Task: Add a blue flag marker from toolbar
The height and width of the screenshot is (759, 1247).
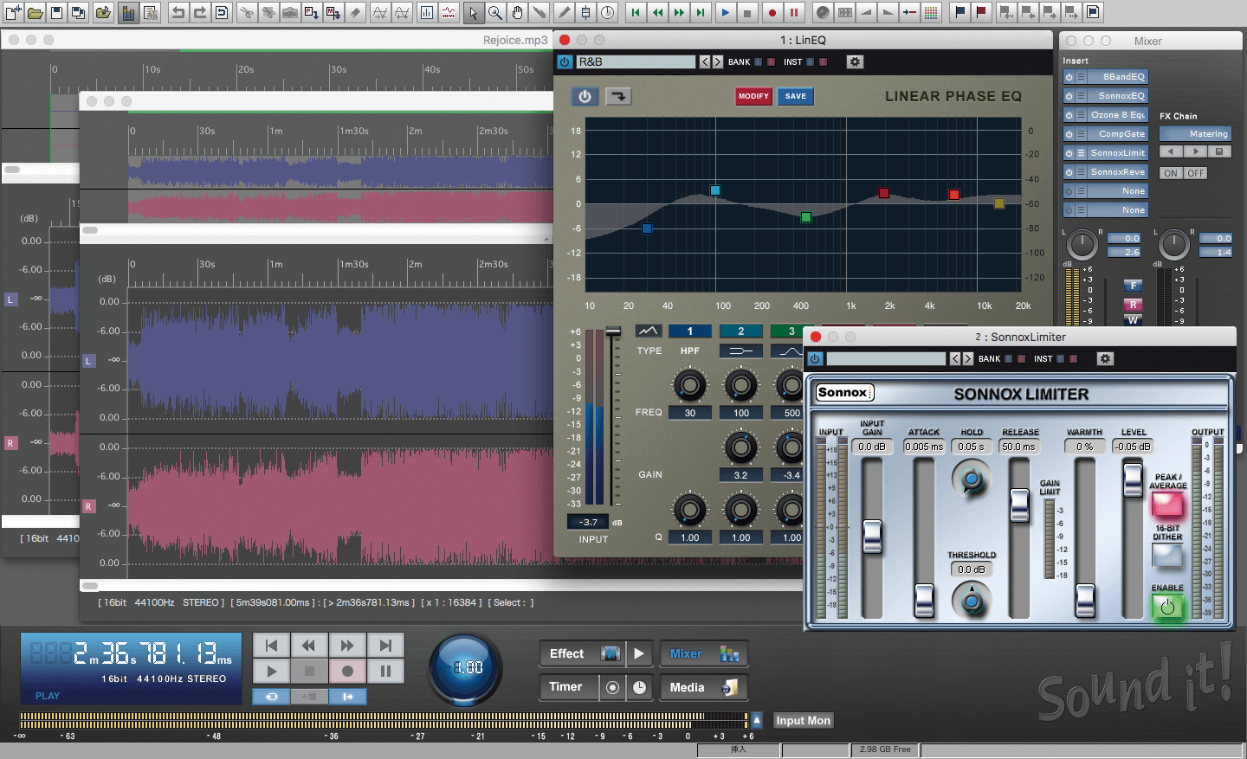Action: pos(959,13)
